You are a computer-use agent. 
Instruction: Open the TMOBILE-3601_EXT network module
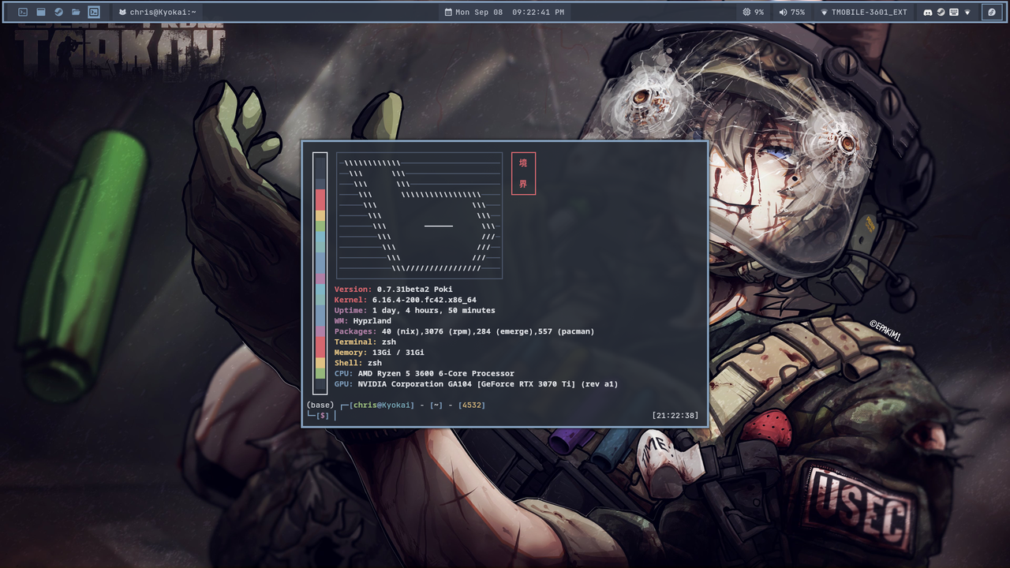[x=863, y=13]
